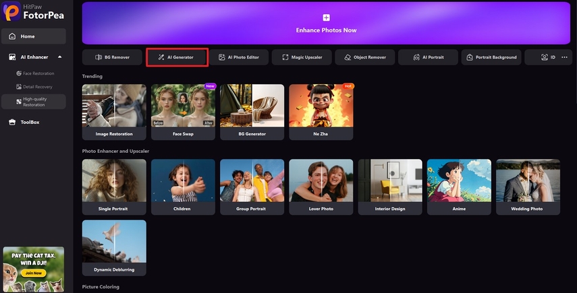Click the Photo Enhancer and Upscaler heading
577x293 pixels.
coord(115,152)
